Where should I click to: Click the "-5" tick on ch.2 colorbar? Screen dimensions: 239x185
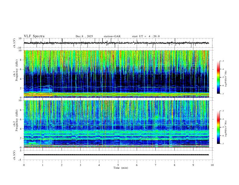click(x=223, y=127)
